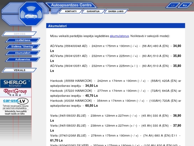The height and width of the screenshot is (146, 194).
Task: Open the Autoapsardzes Centrs header title
Action: tap(72, 5)
